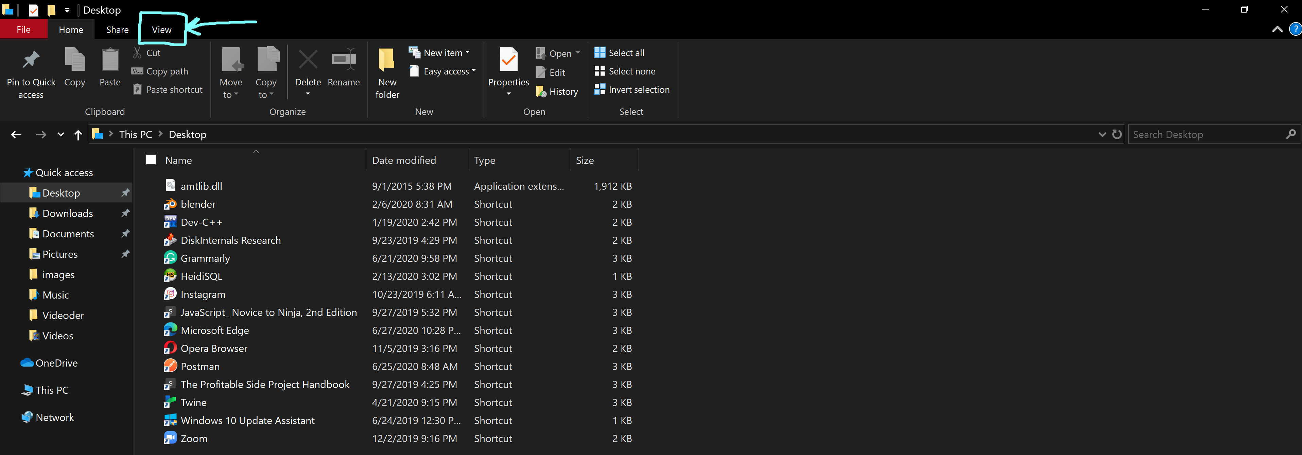Click Select none in the ribbon
The height and width of the screenshot is (455, 1302).
625,71
